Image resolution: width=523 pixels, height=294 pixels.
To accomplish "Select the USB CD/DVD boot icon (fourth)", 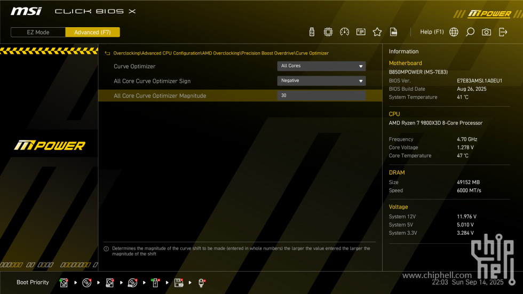I will (x=133, y=283).
